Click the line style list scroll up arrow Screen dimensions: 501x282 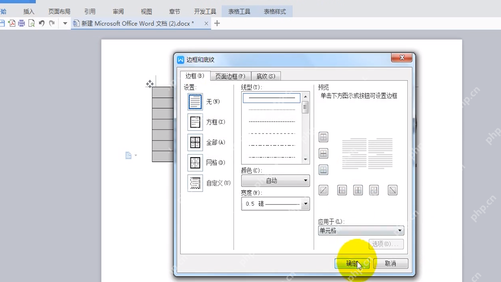306,96
